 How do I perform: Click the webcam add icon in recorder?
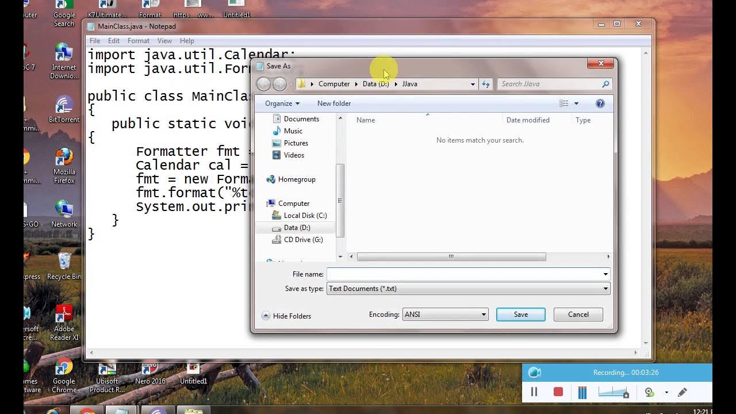pos(649,392)
